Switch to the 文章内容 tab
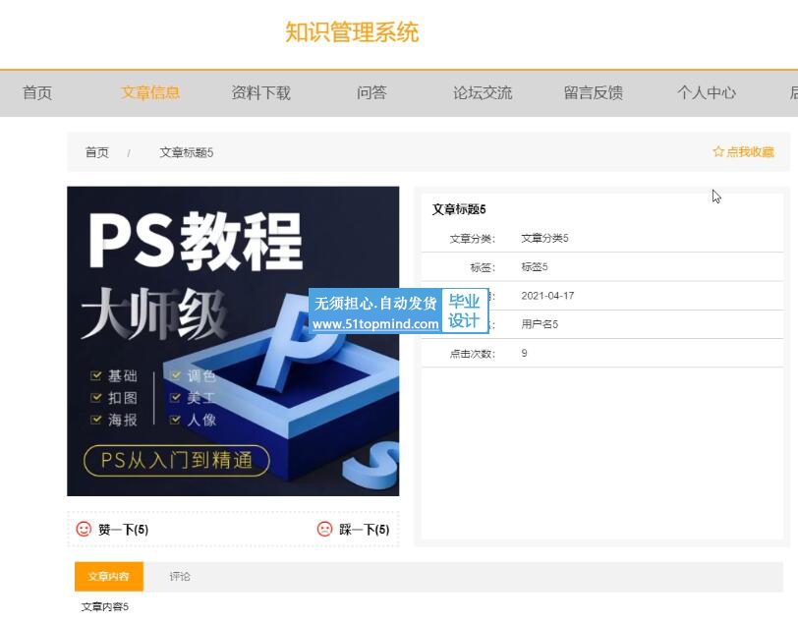Image resolution: width=798 pixels, height=623 pixels. click(x=109, y=576)
